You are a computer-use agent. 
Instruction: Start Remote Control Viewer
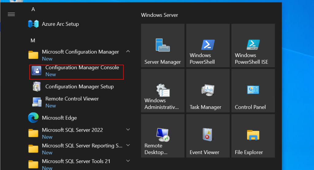pyautogui.click(x=72, y=99)
